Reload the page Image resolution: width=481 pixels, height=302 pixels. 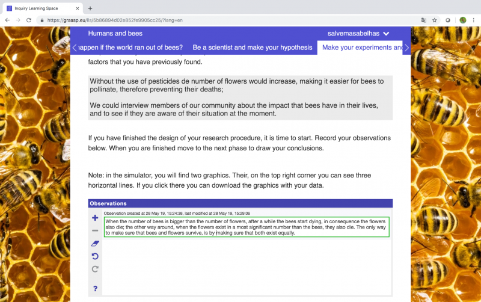[x=29, y=20]
